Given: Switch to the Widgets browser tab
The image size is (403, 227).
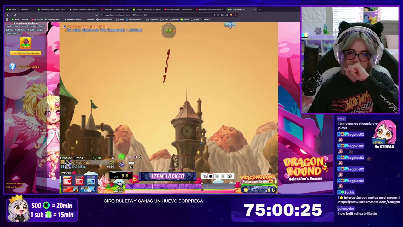Looking at the screenshot, I should (x=83, y=9).
